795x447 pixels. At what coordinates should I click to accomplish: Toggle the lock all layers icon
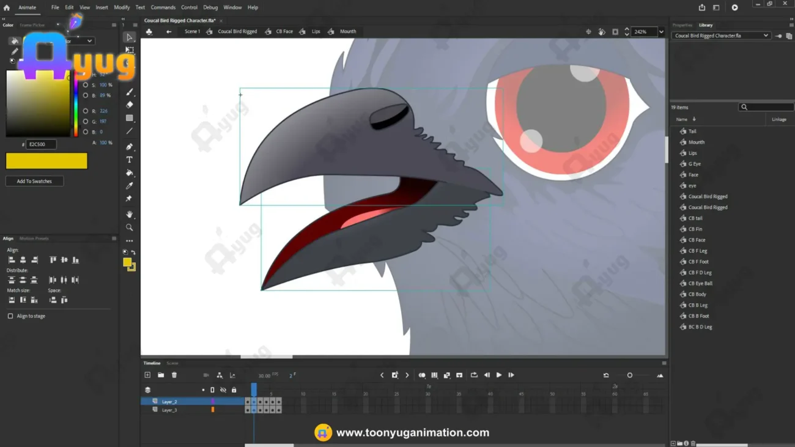(234, 390)
